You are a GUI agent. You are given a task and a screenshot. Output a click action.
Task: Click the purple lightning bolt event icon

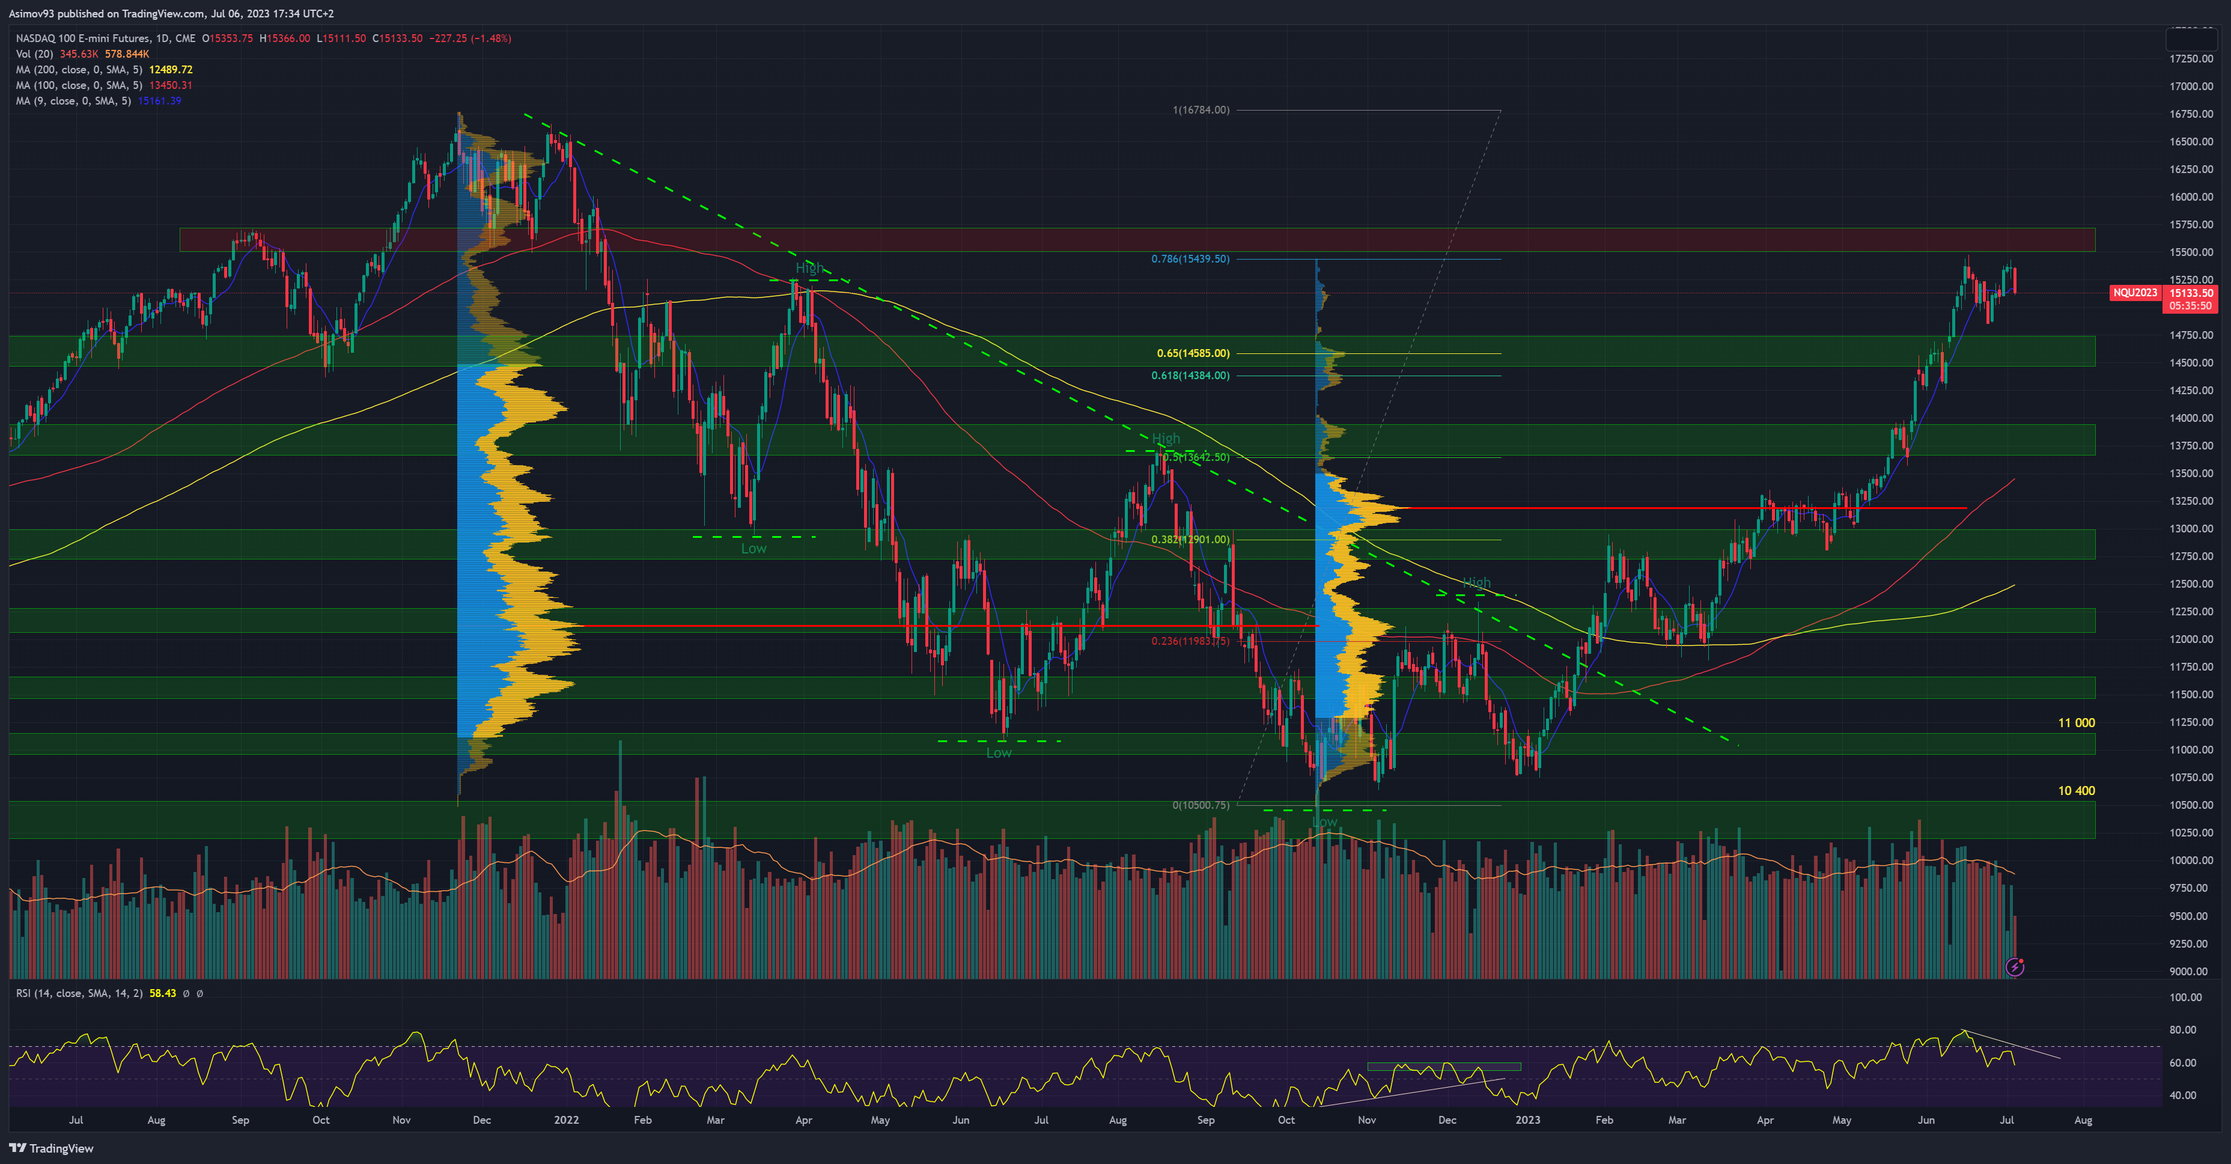2015,966
